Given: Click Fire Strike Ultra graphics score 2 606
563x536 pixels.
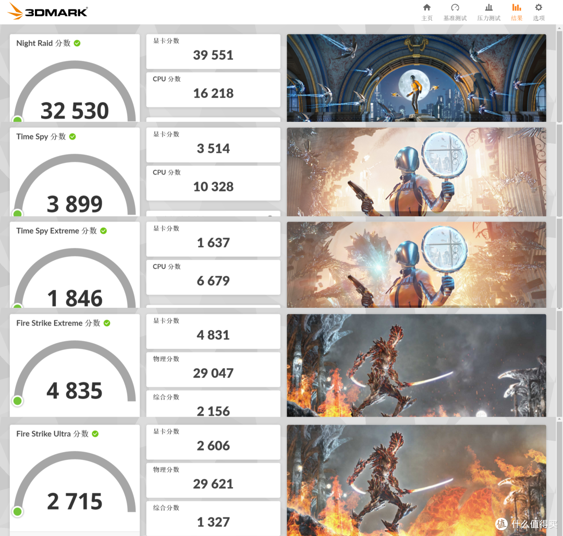Looking at the screenshot, I should click(x=213, y=445).
